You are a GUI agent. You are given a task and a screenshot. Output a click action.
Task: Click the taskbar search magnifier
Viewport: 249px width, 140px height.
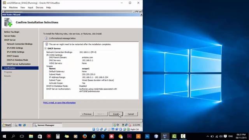pos(13,136)
